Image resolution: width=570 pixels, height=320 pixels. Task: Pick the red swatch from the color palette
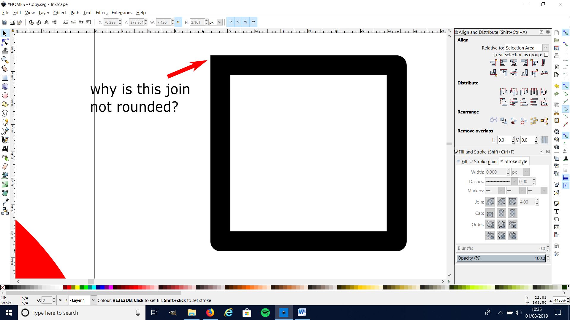[x=69, y=287]
